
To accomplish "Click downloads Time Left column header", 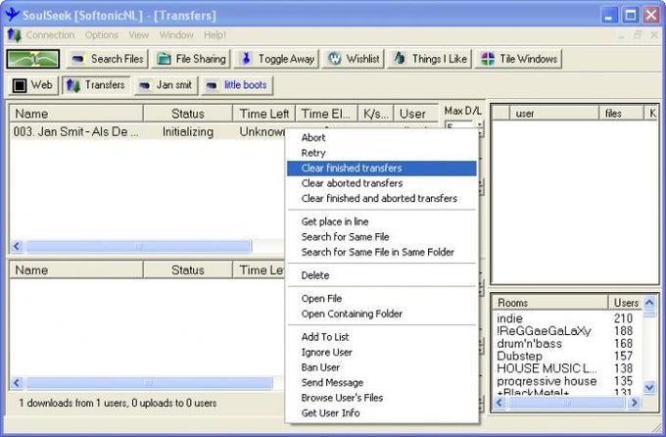I will point(263,114).
